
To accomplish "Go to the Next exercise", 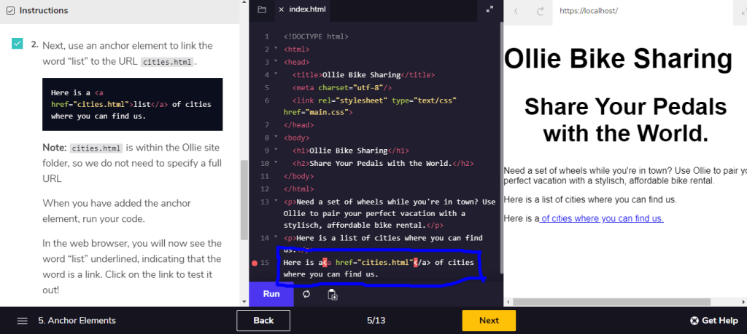I will pyautogui.click(x=489, y=321).
